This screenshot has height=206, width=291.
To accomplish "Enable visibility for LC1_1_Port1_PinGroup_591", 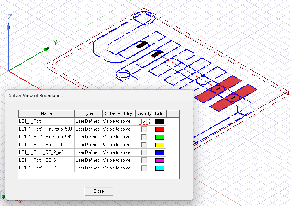I will point(144,137).
